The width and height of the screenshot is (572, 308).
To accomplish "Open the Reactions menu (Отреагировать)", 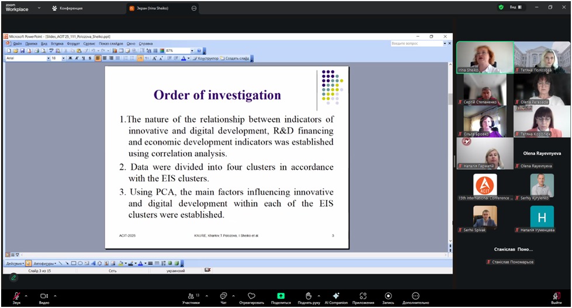I will click(x=251, y=296).
